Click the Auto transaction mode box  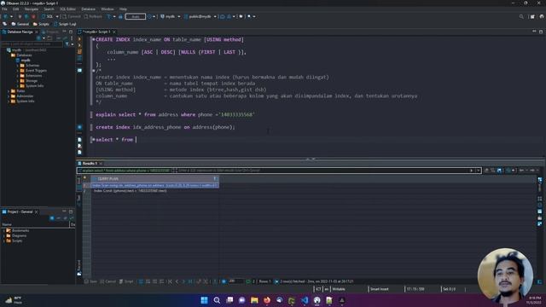tap(136, 16)
